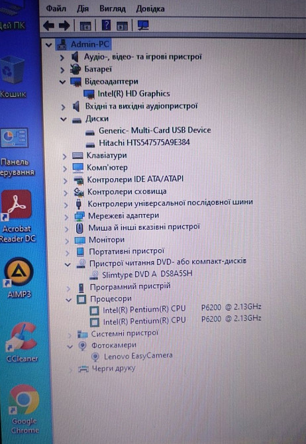
Task: Click the Портативні пристрої icon
Action: point(80,252)
